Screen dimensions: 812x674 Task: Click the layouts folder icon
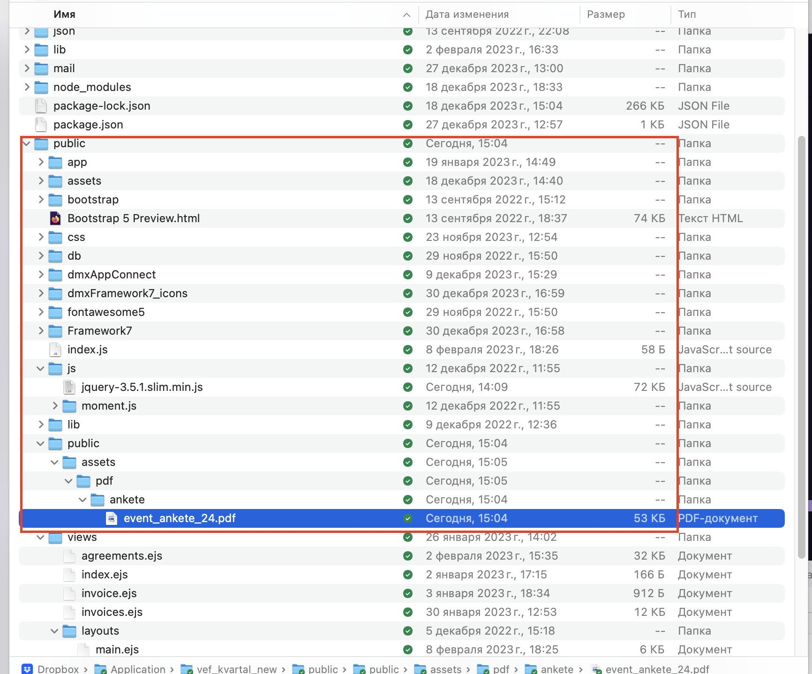click(x=69, y=631)
